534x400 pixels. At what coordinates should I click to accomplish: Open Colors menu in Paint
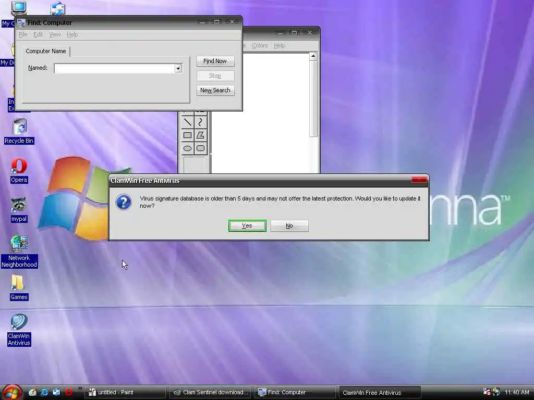pyautogui.click(x=260, y=45)
